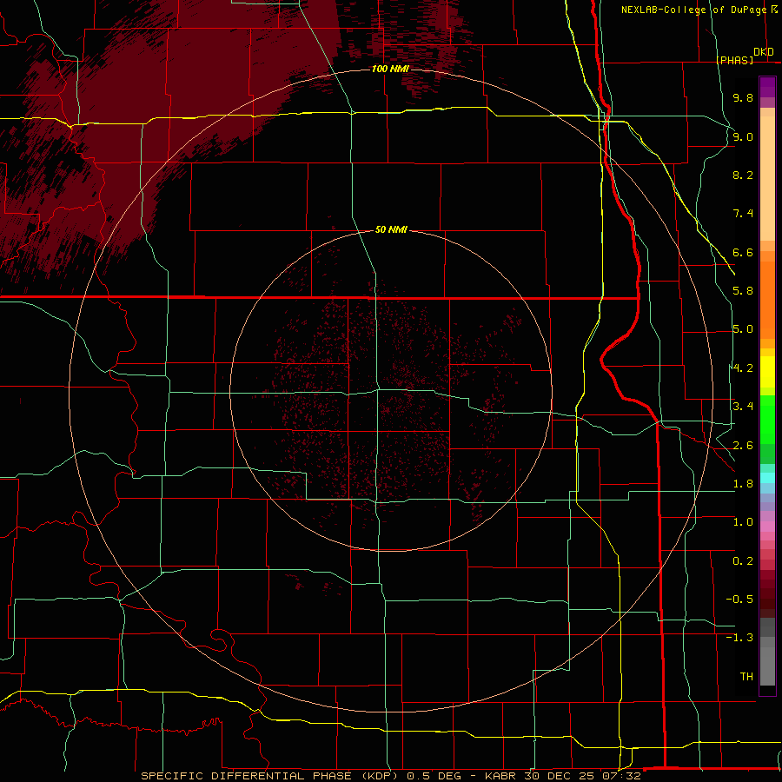This screenshot has height=782, width=782.
Task: Pick the gray band near TH
Action: pyautogui.click(x=767, y=668)
